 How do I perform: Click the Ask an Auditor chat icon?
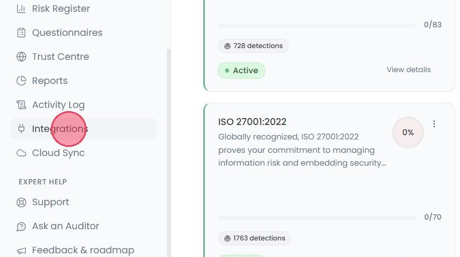click(21, 227)
